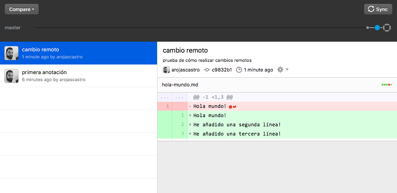Click the clock icon next to '1 minute ago'
Viewport: 397px width, 193px height.
(x=239, y=70)
